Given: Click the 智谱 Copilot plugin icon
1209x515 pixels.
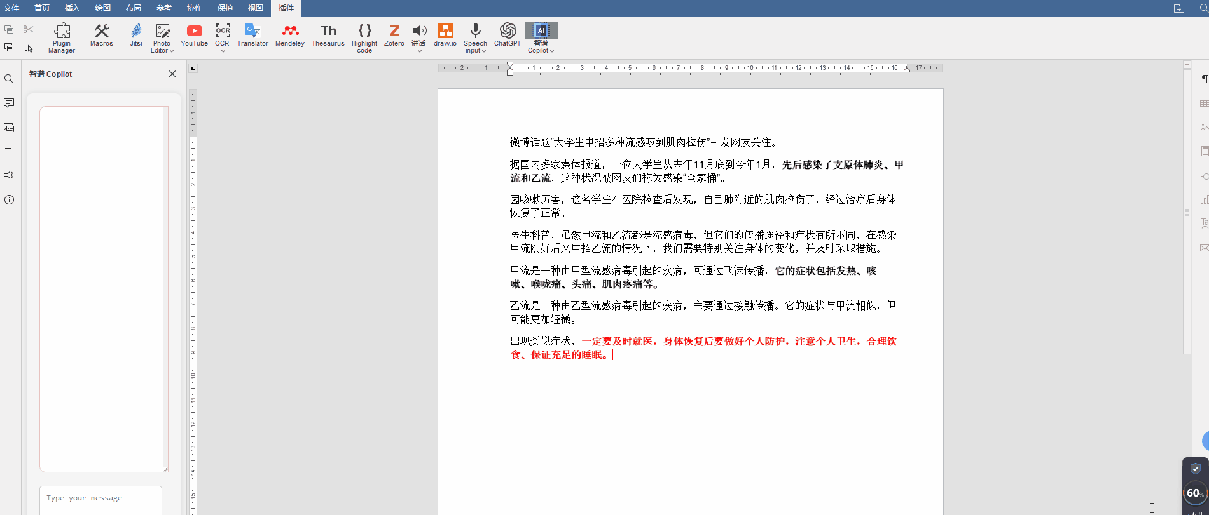Looking at the screenshot, I should click(x=541, y=30).
